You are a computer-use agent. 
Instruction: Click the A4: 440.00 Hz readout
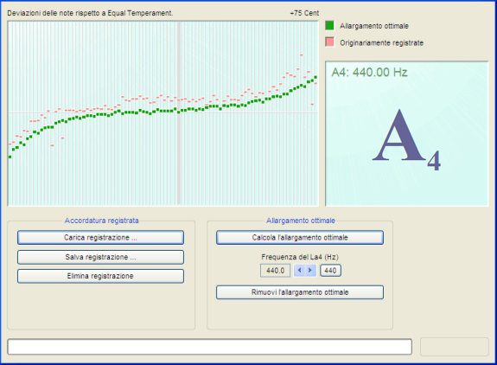coord(369,73)
